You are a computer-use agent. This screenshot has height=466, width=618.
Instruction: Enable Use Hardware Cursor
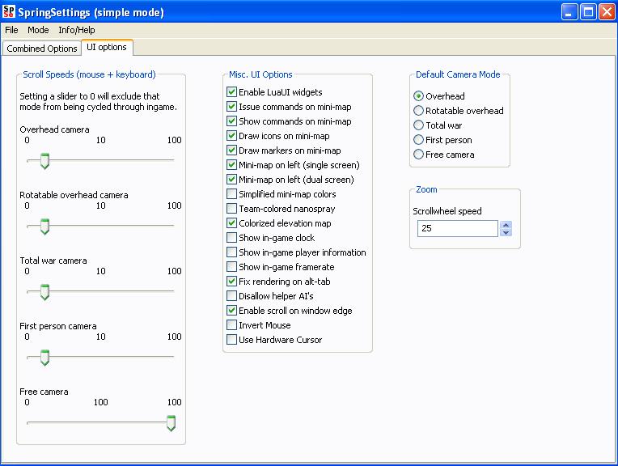coord(231,340)
